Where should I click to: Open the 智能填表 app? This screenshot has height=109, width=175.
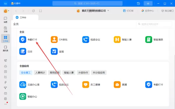pyautogui.click(x=154, y=40)
